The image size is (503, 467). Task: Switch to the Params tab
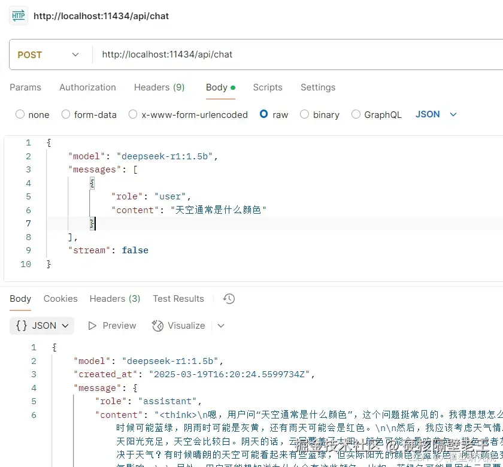pos(25,87)
